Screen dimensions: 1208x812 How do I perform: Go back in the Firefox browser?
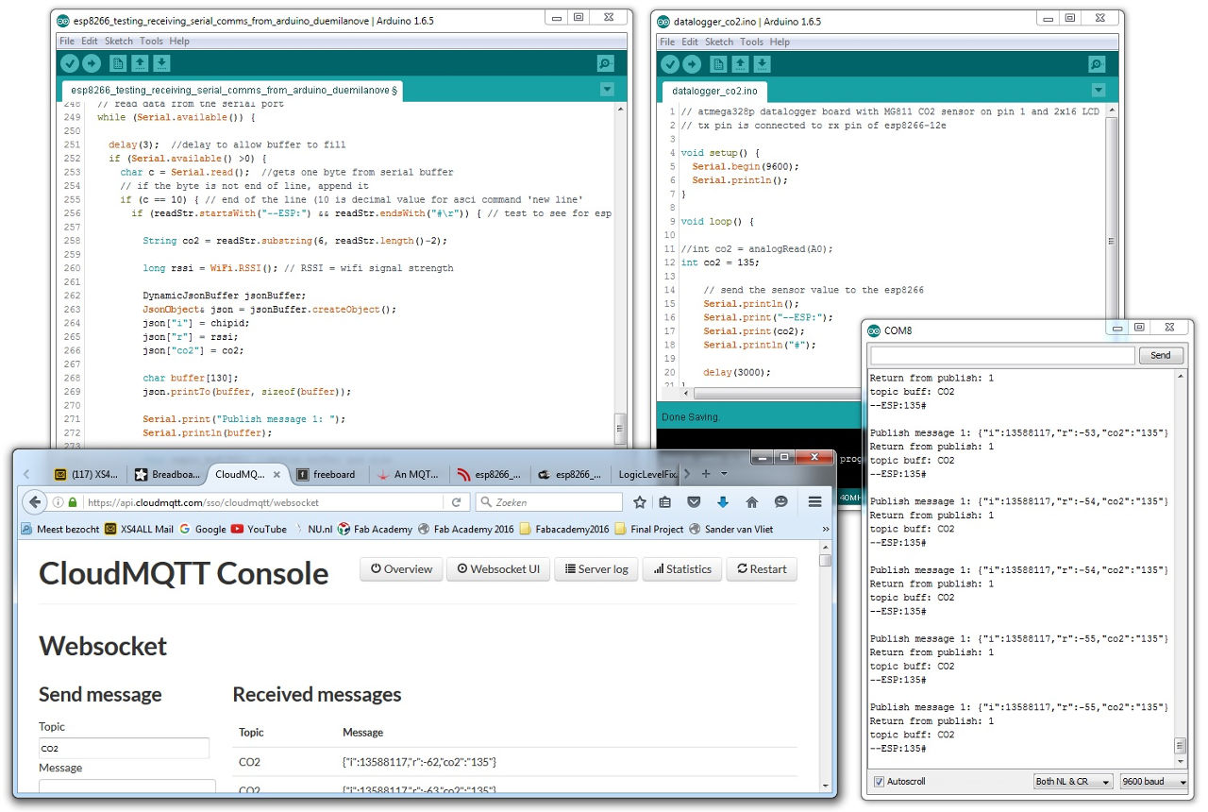tap(35, 502)
